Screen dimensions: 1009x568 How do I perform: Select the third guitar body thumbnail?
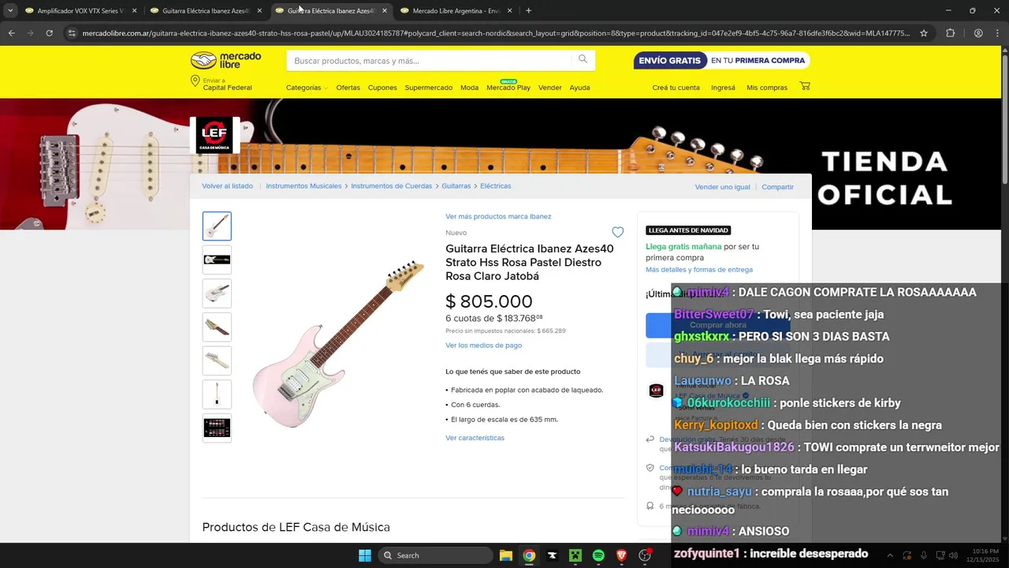(x=217, y=293)
